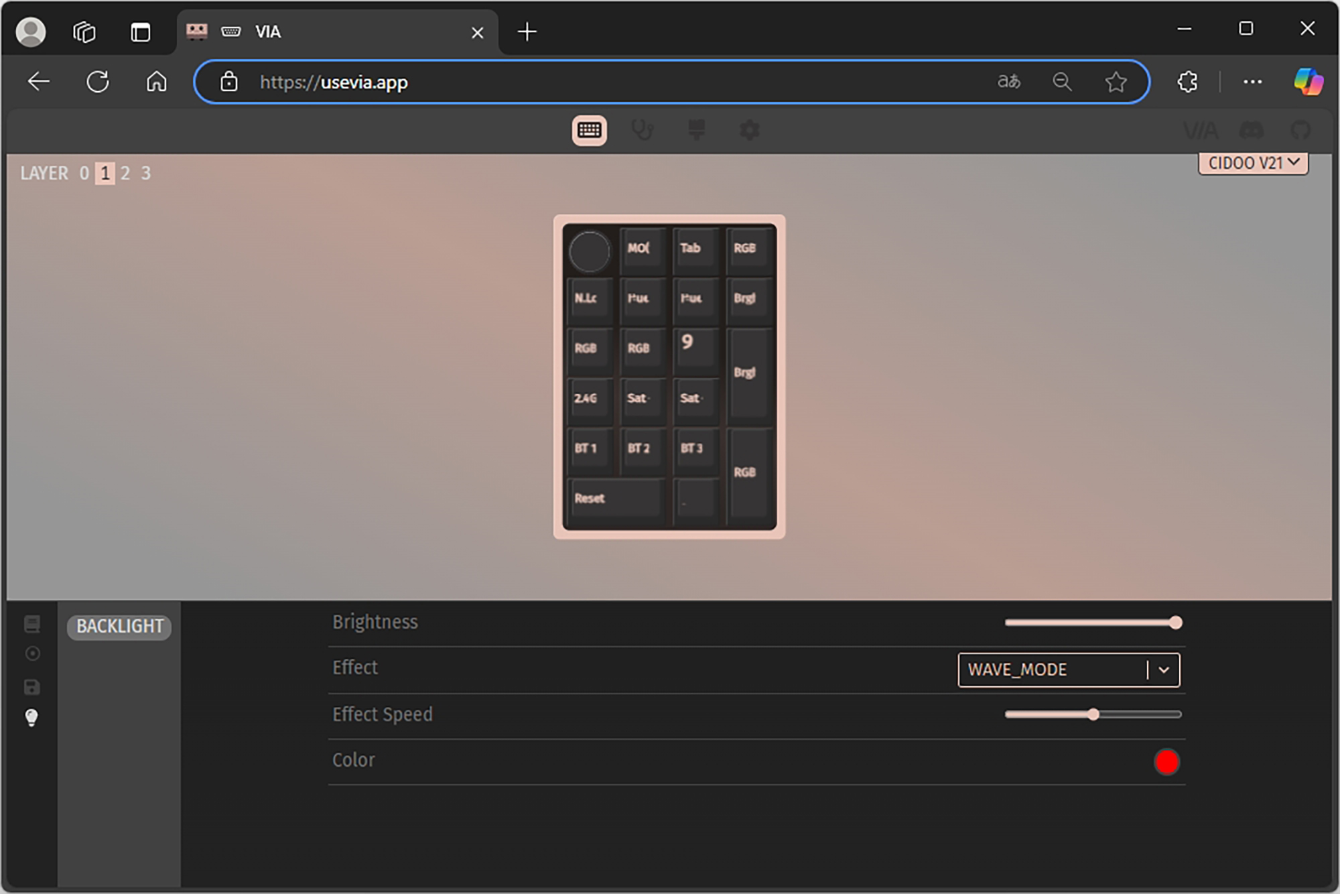This screenshot has height=894, width=1340.
Task: Switch to layer 3
Action: (146, 174)
